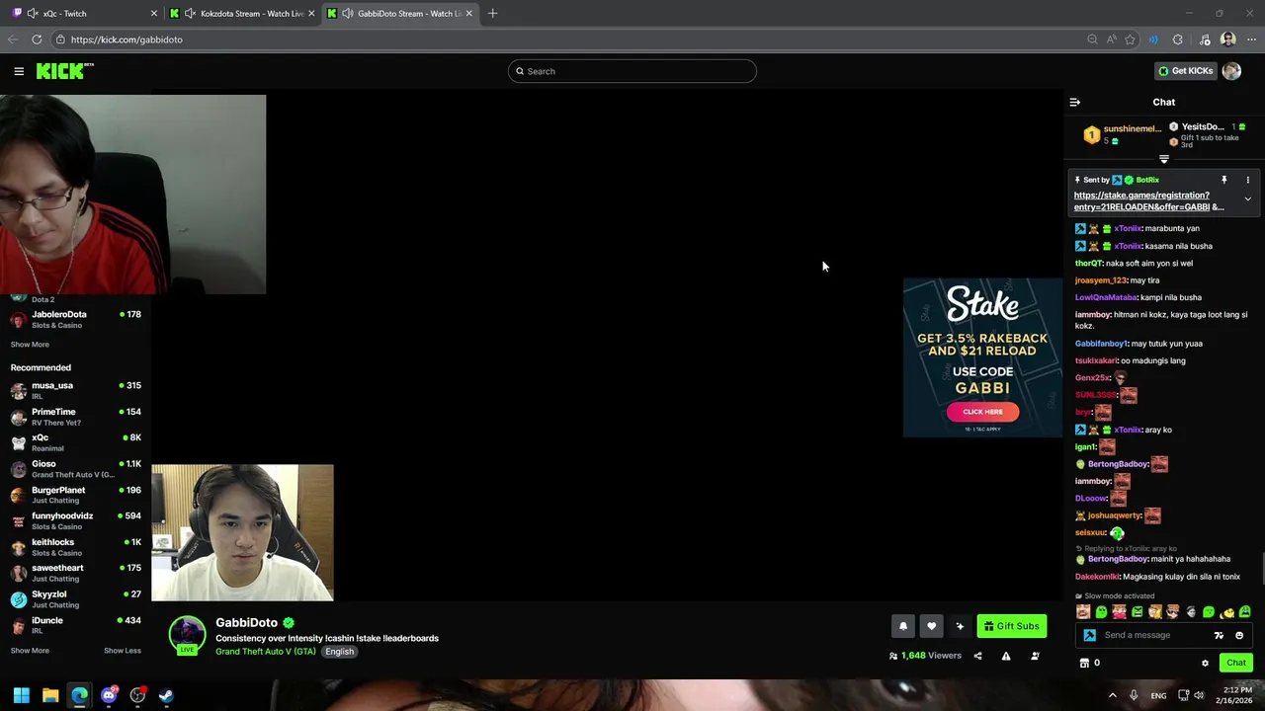Select the GabbiDoto Stream browser tab

pos(400,13)
